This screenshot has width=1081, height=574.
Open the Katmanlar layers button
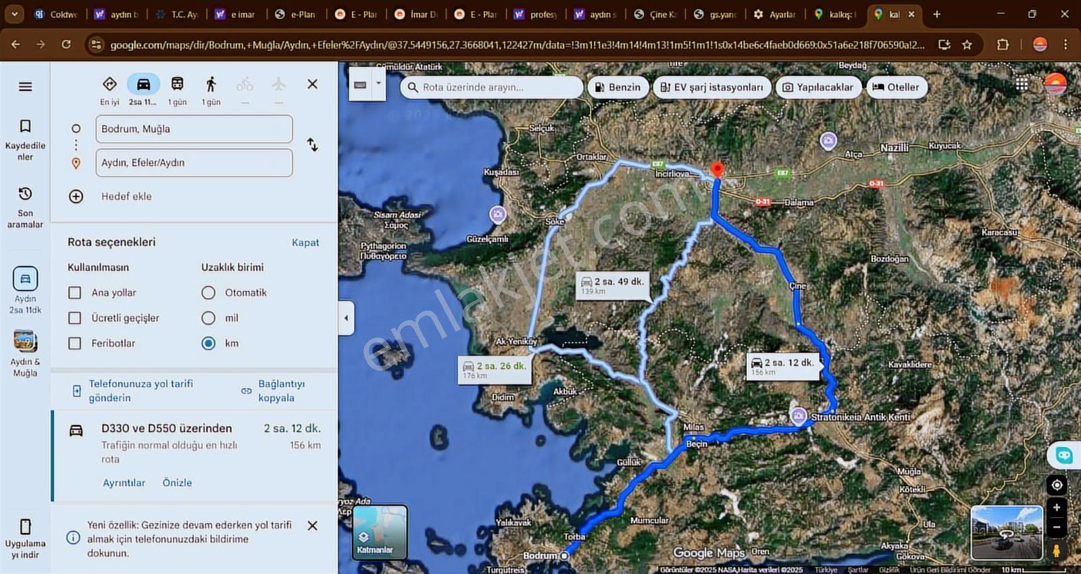click(x=380, y=532)
